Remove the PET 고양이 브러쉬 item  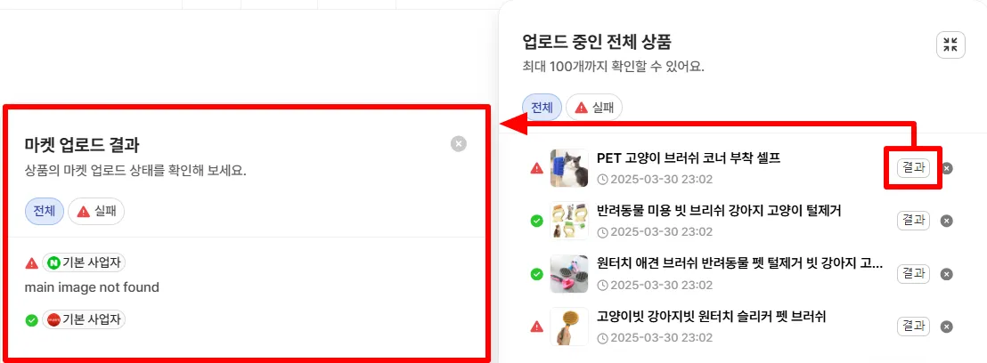click(947, 168)
